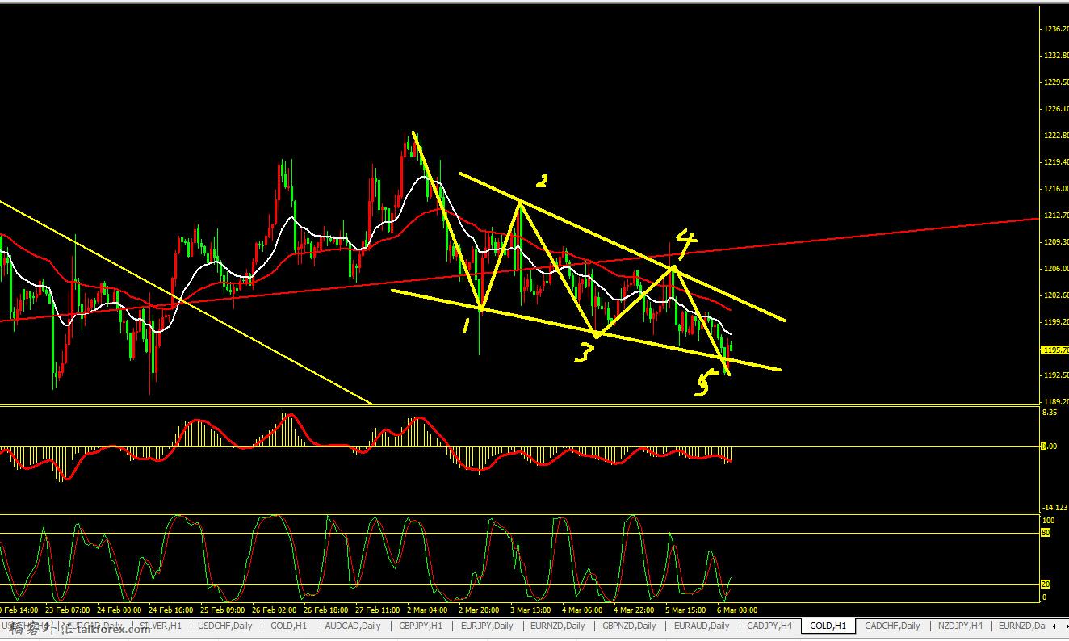Click the 2 Mar 04:00 time label
This screenshot has width=1069, height=641.
(426, 610)
